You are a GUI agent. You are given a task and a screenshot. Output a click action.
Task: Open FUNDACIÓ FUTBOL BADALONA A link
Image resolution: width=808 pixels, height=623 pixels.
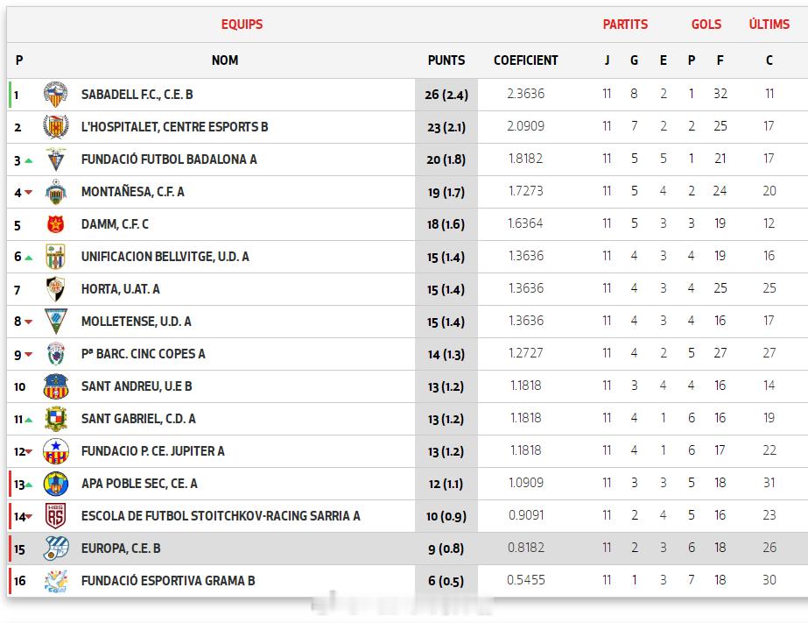click(169, 159)
